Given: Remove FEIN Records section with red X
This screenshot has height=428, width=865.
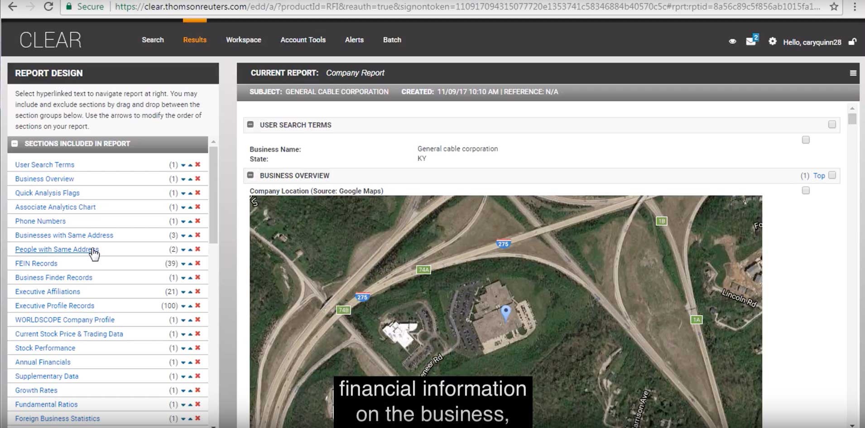Looking at the screenshot, I should 197,263.
